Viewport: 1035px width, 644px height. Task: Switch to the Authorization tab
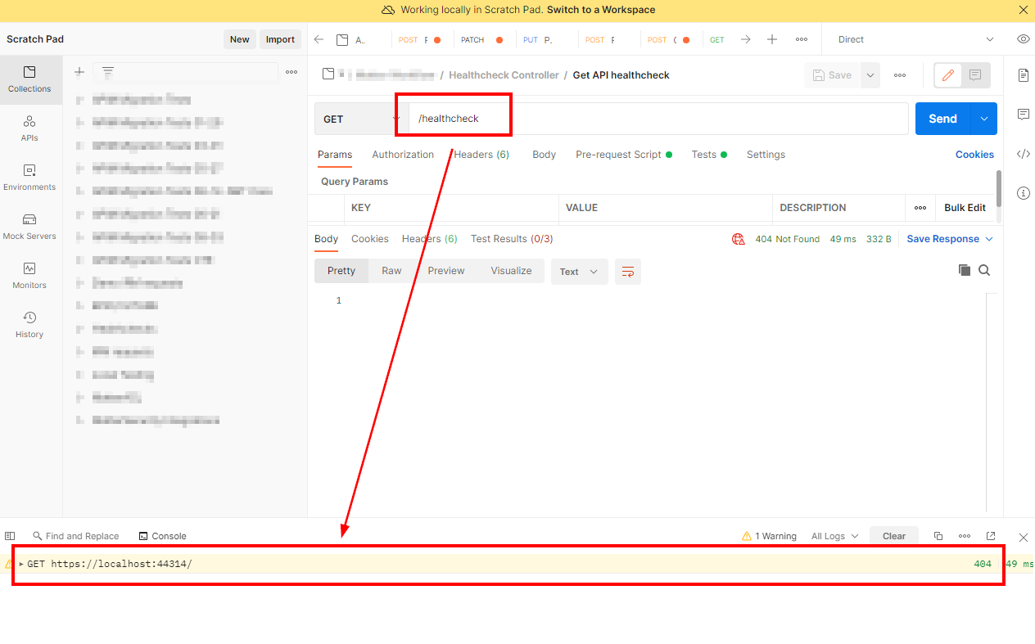[x=403, y=155]
